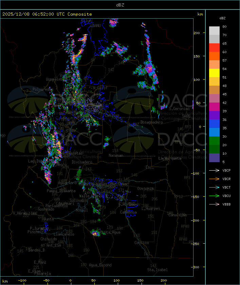The height and width of the screenshot is (285, 240).
Task: Click the green VBCU arrow icon
Action: click(214, 196)
